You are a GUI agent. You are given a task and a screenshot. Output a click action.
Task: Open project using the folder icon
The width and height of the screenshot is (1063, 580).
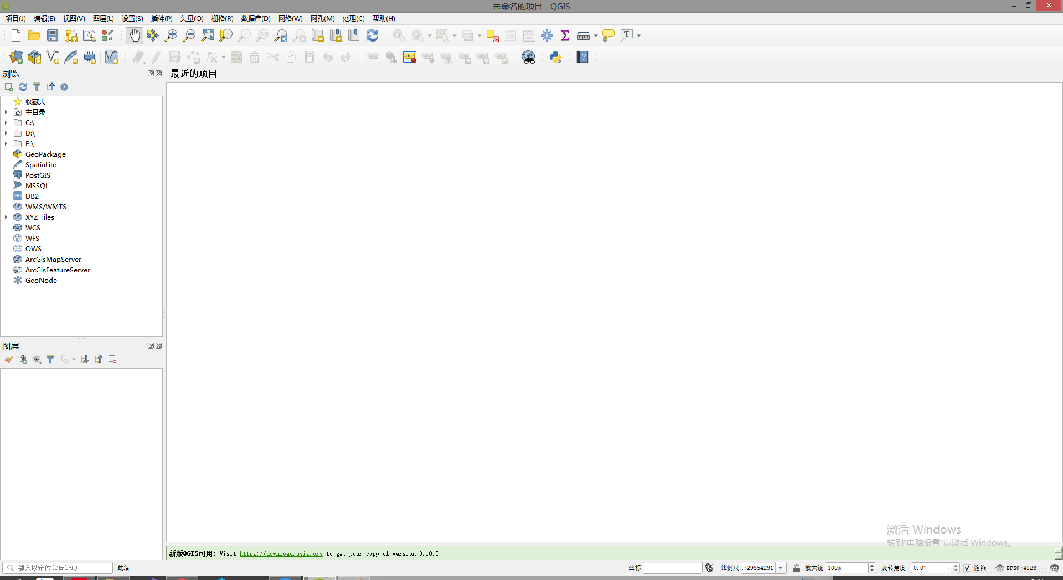34,35
